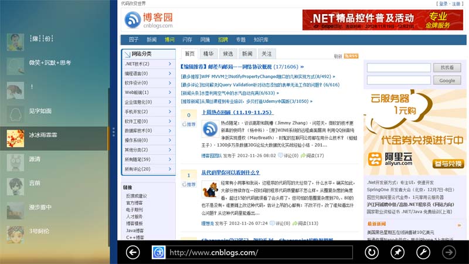Switch to the 候选 tab
469x264 pixels.
(x=228, y=54)
